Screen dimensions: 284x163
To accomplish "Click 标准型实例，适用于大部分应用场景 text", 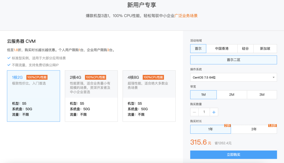I will pos(39,58).
